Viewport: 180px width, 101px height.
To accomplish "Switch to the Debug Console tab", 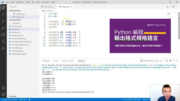I will click(68, 61).
